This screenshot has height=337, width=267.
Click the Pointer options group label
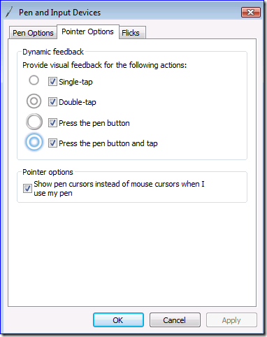[48, 172]
